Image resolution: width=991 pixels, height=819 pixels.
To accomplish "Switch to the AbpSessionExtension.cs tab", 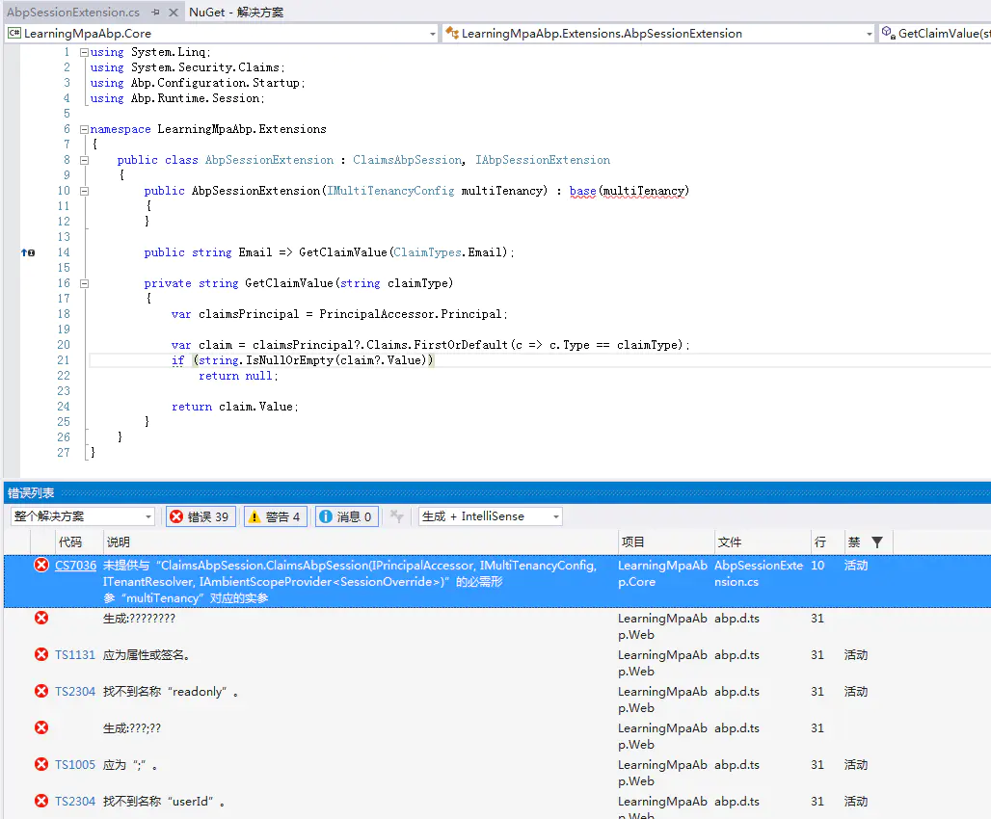I will click(73, 12).
